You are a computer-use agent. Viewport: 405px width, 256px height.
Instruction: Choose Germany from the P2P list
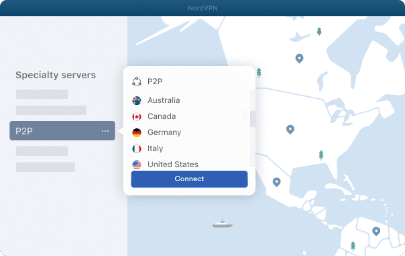(x=164, y=132)
